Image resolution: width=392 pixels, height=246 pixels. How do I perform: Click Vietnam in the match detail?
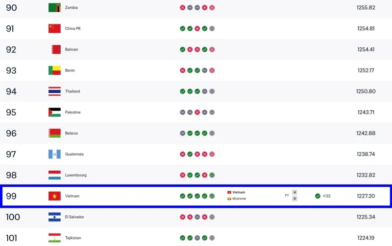(239, 192)
